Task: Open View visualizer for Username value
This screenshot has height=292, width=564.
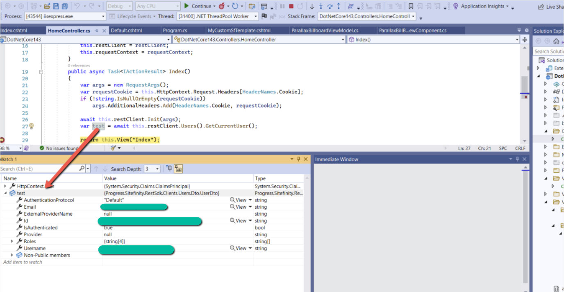Action: (241, 249)
